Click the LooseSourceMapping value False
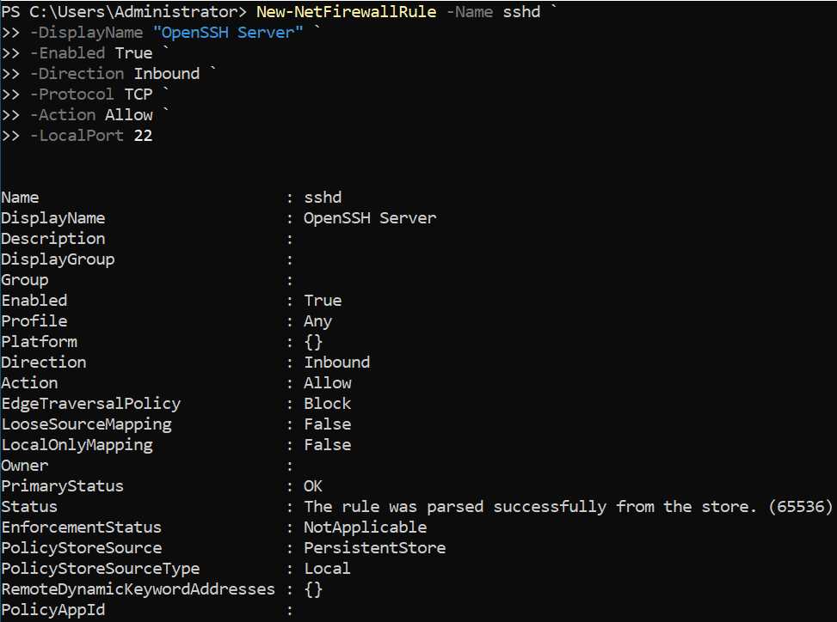 click(x=327, y=424)
